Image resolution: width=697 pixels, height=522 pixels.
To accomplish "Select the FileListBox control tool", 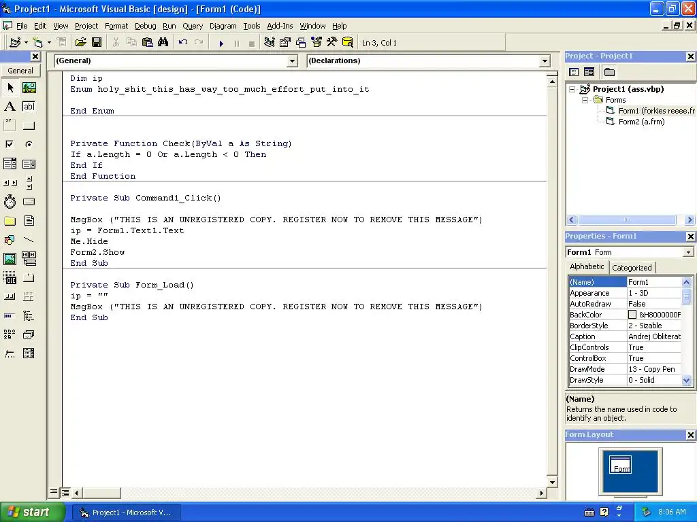I will pos(29,221).
